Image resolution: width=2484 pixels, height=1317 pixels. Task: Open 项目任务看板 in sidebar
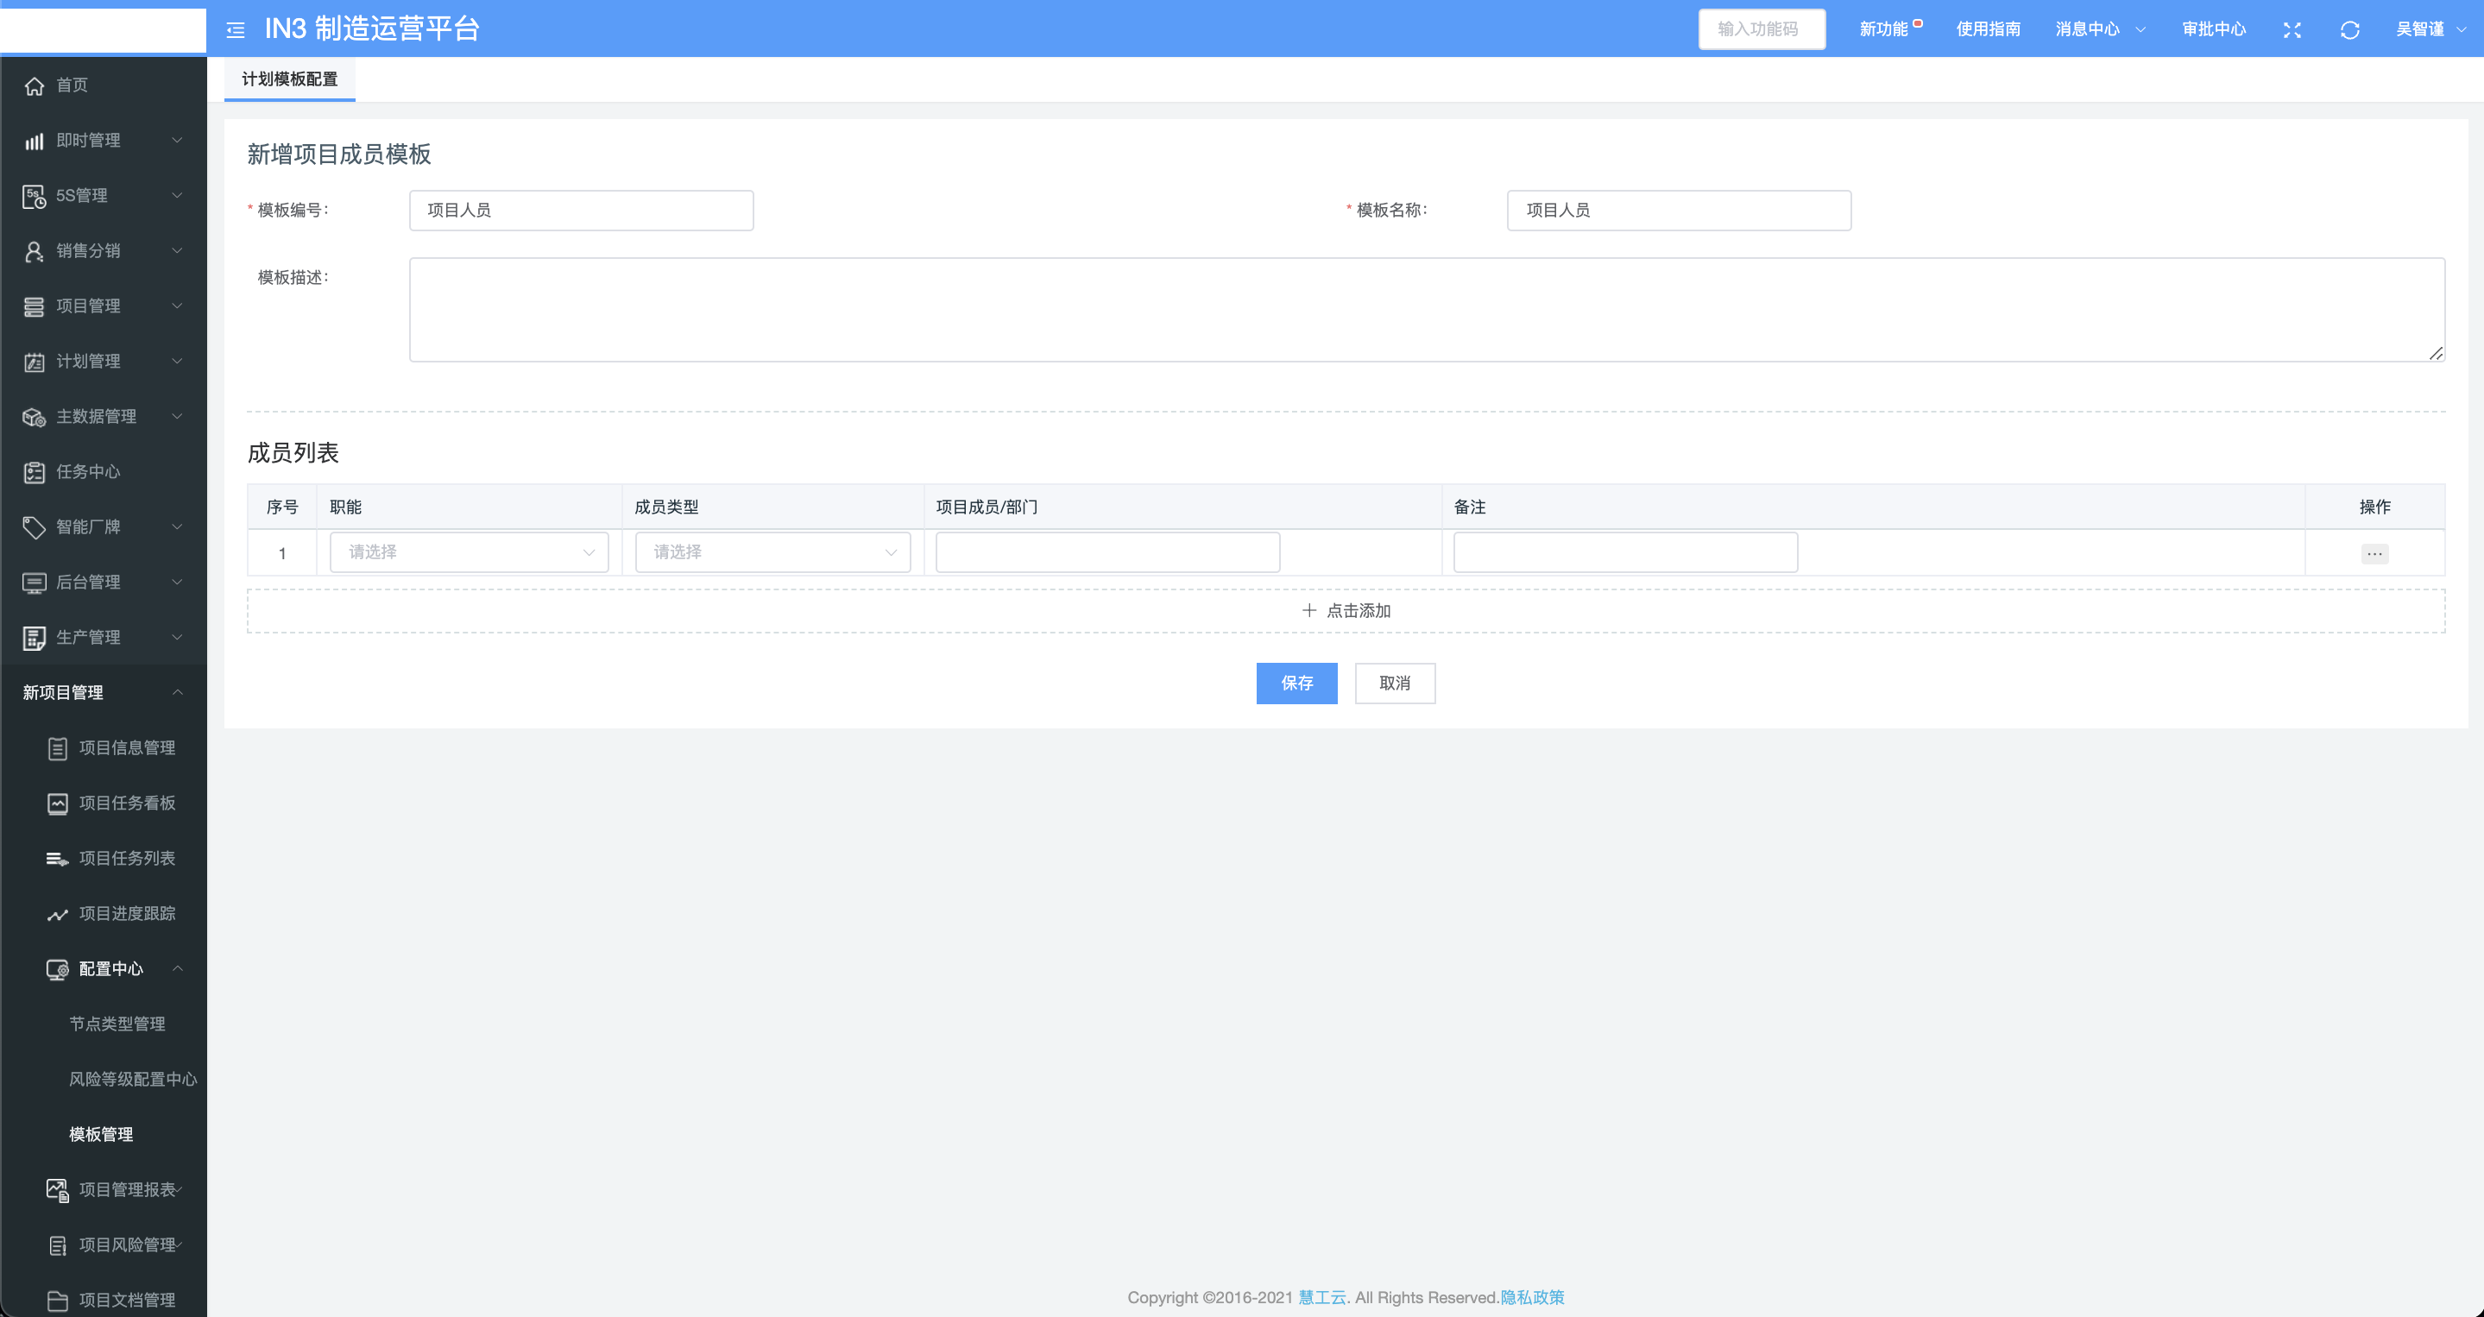(126, 803)
